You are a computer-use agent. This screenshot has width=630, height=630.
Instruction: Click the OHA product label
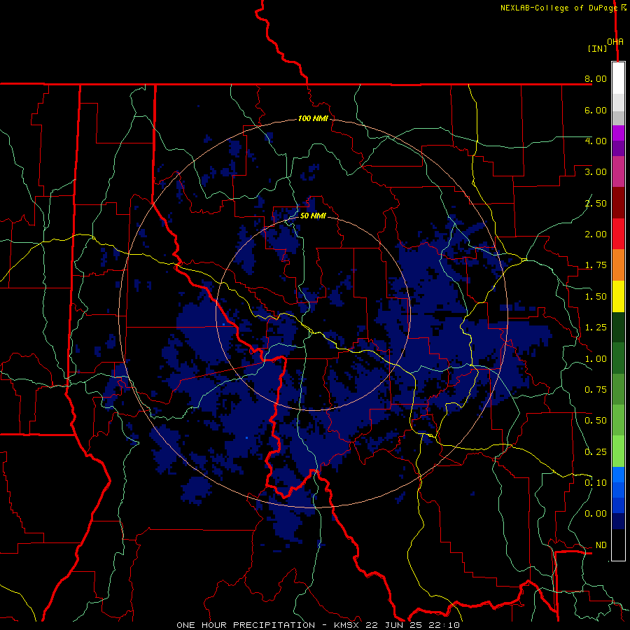click(x=615, y=41)
